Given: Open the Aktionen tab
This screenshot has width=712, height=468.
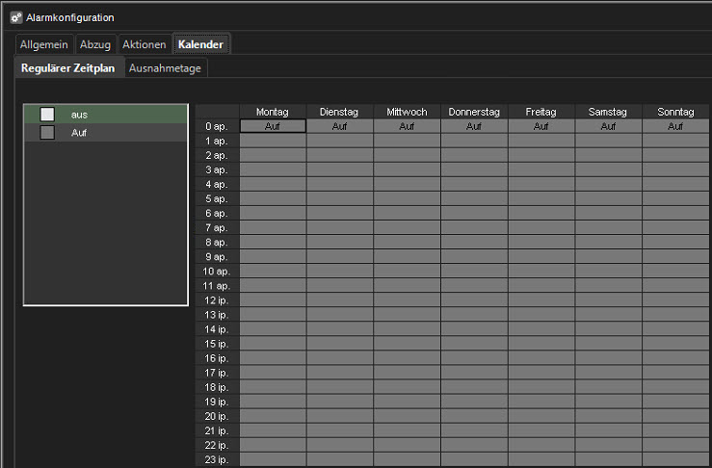Looking at the screenshot, I should [x=144, y=45].
